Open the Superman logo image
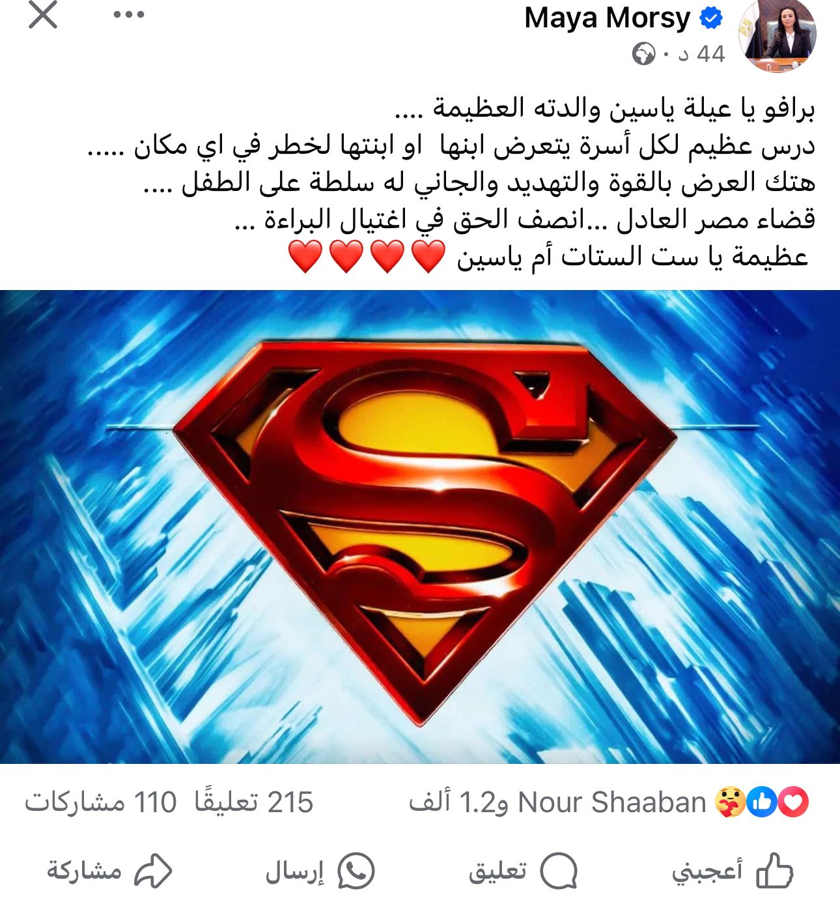840x906 pixels. 420,527
